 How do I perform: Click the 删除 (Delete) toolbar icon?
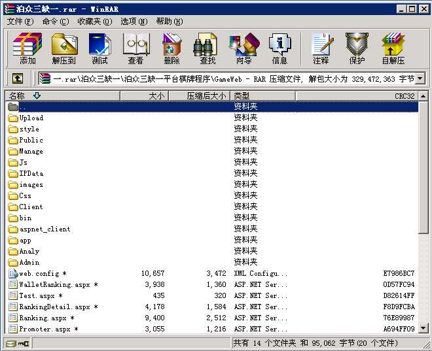click(171, 48)
